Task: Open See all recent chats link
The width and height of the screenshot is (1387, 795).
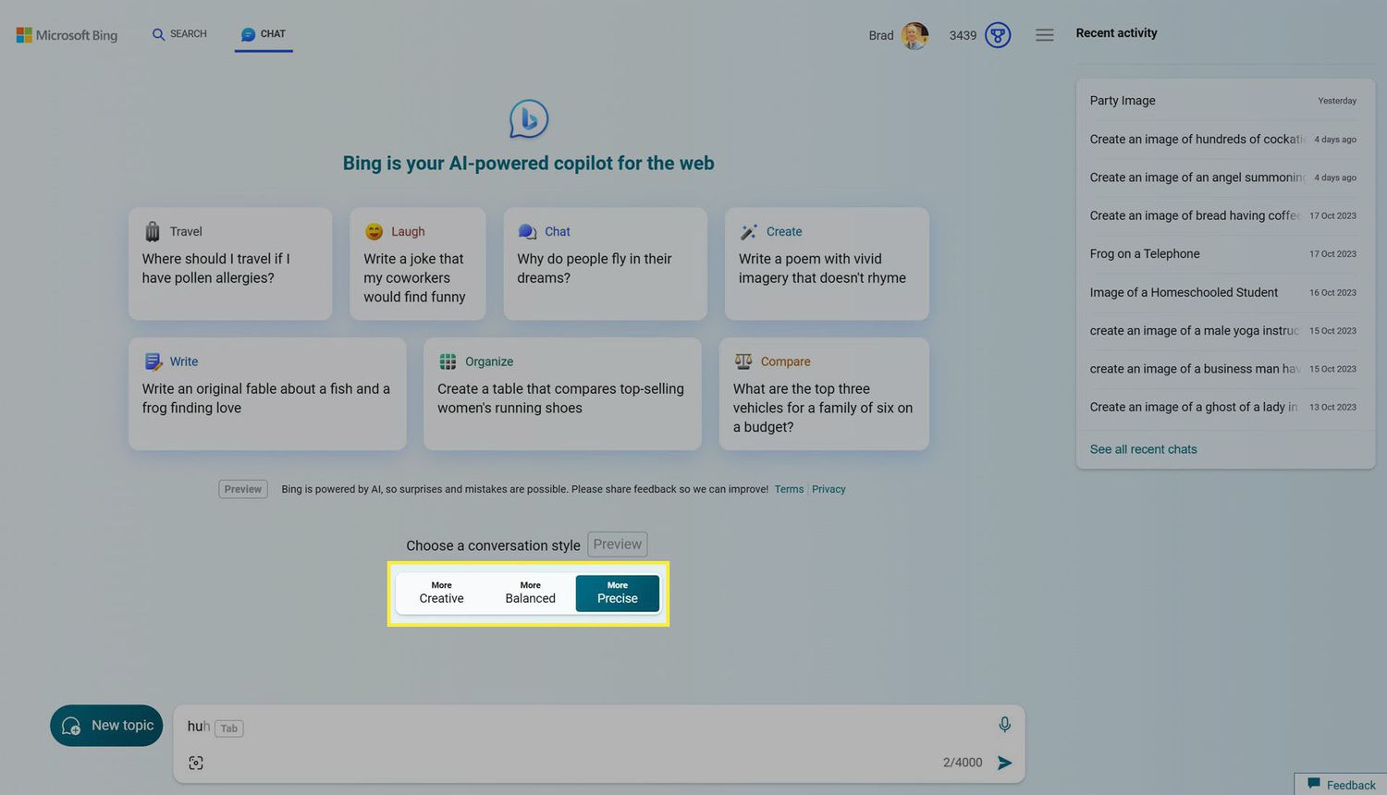Action: [x=1143, y=449]
